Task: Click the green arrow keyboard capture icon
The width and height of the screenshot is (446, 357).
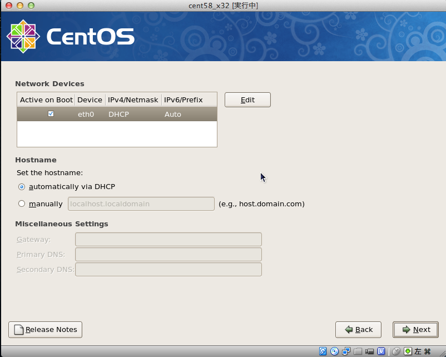Action: click(x=408, y=351)
